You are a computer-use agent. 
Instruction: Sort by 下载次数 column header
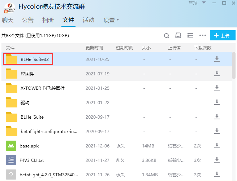(203, 48)
